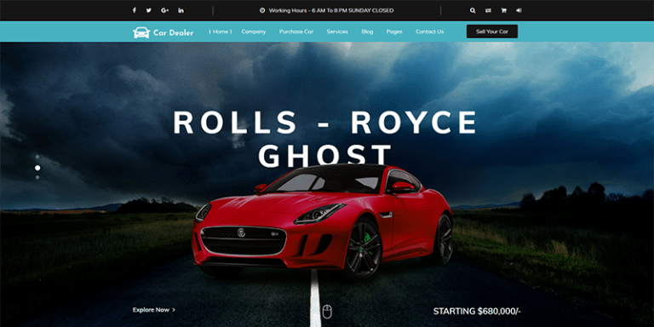Open search with the magnifier icon

[473, 10]
